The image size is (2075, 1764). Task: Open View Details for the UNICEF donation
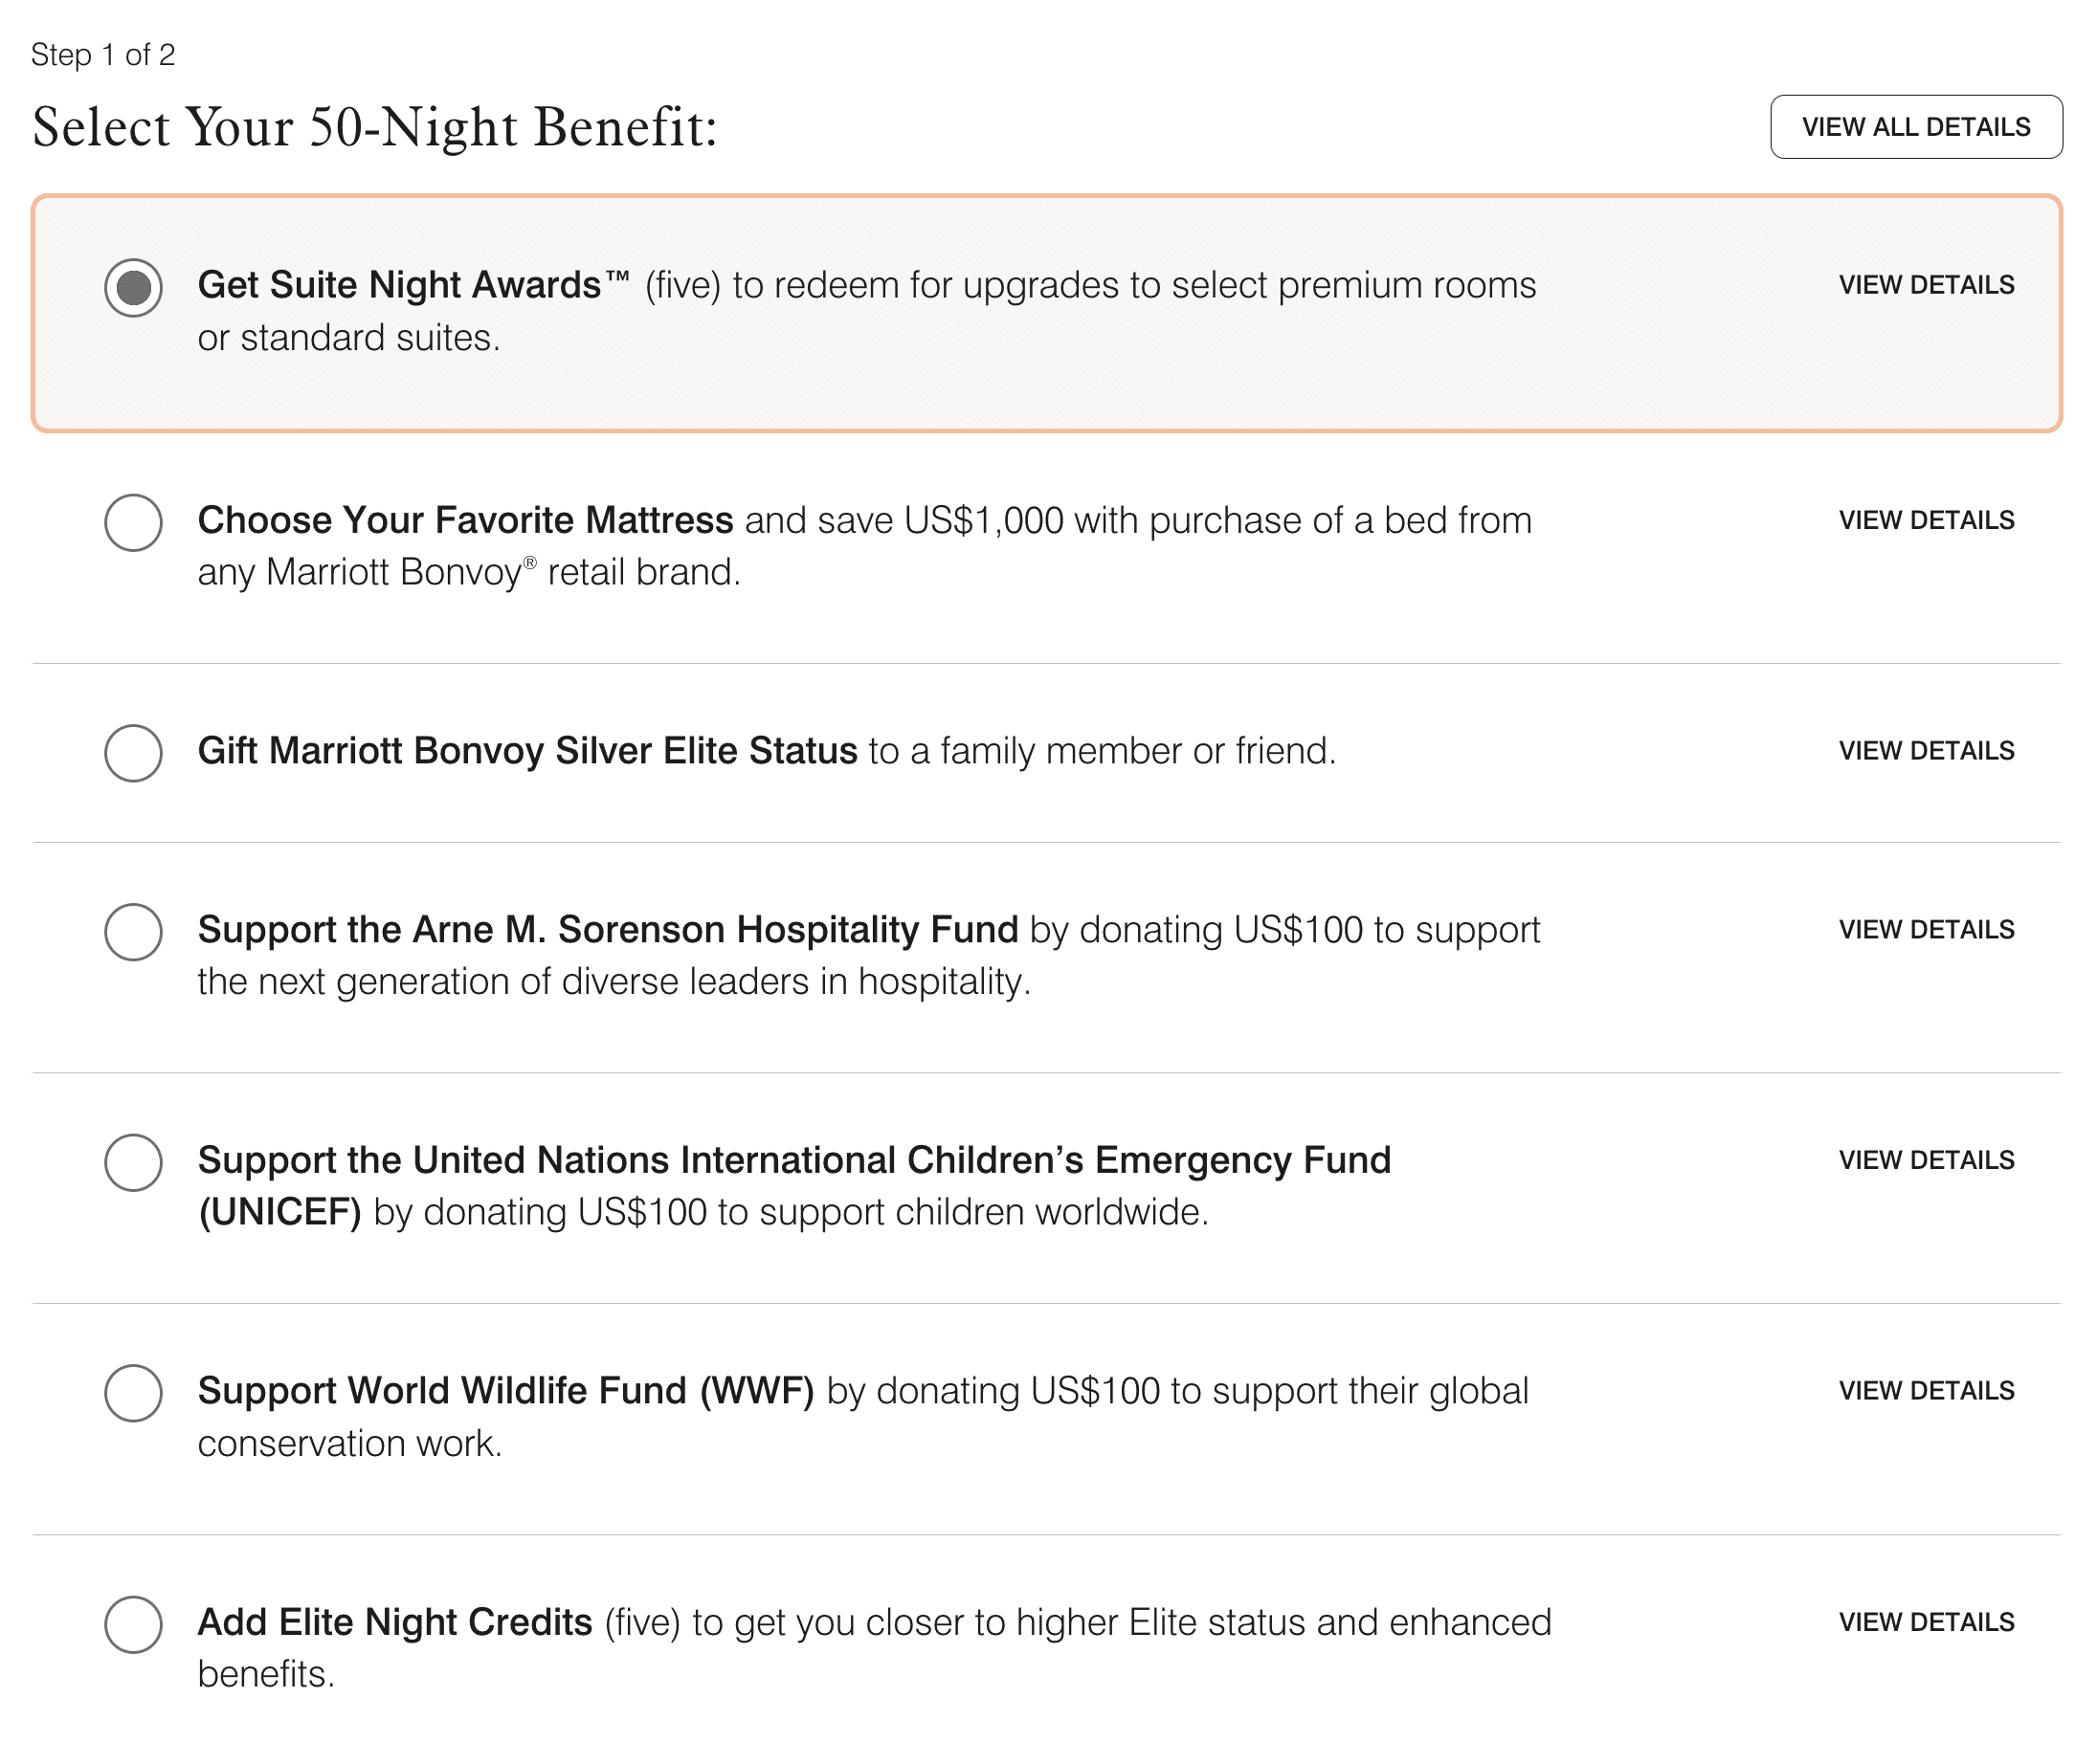pos(1926,1160)
